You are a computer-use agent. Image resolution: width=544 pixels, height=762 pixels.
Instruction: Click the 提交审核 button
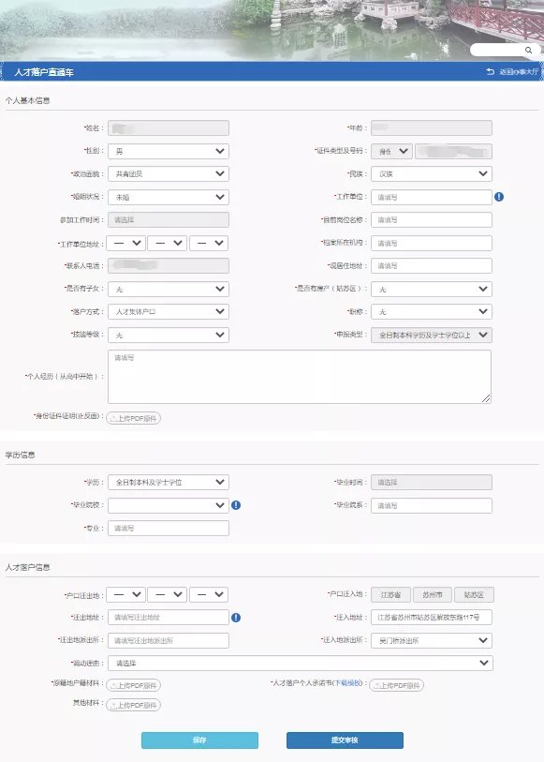pyautogui.click(x=345, y=740)
